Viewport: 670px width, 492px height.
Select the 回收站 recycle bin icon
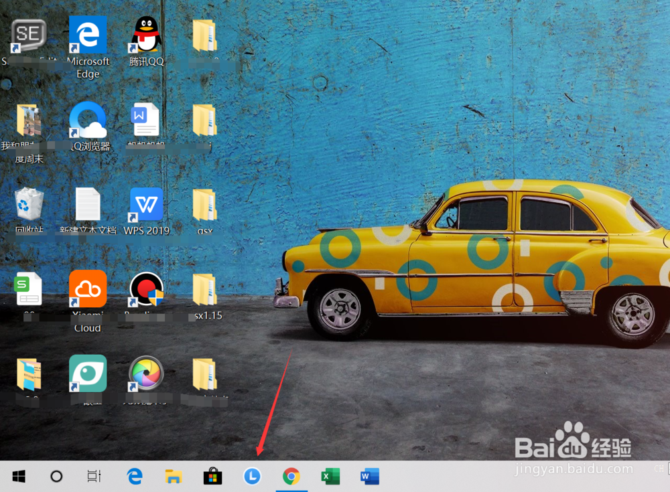(x=29, y=205)
